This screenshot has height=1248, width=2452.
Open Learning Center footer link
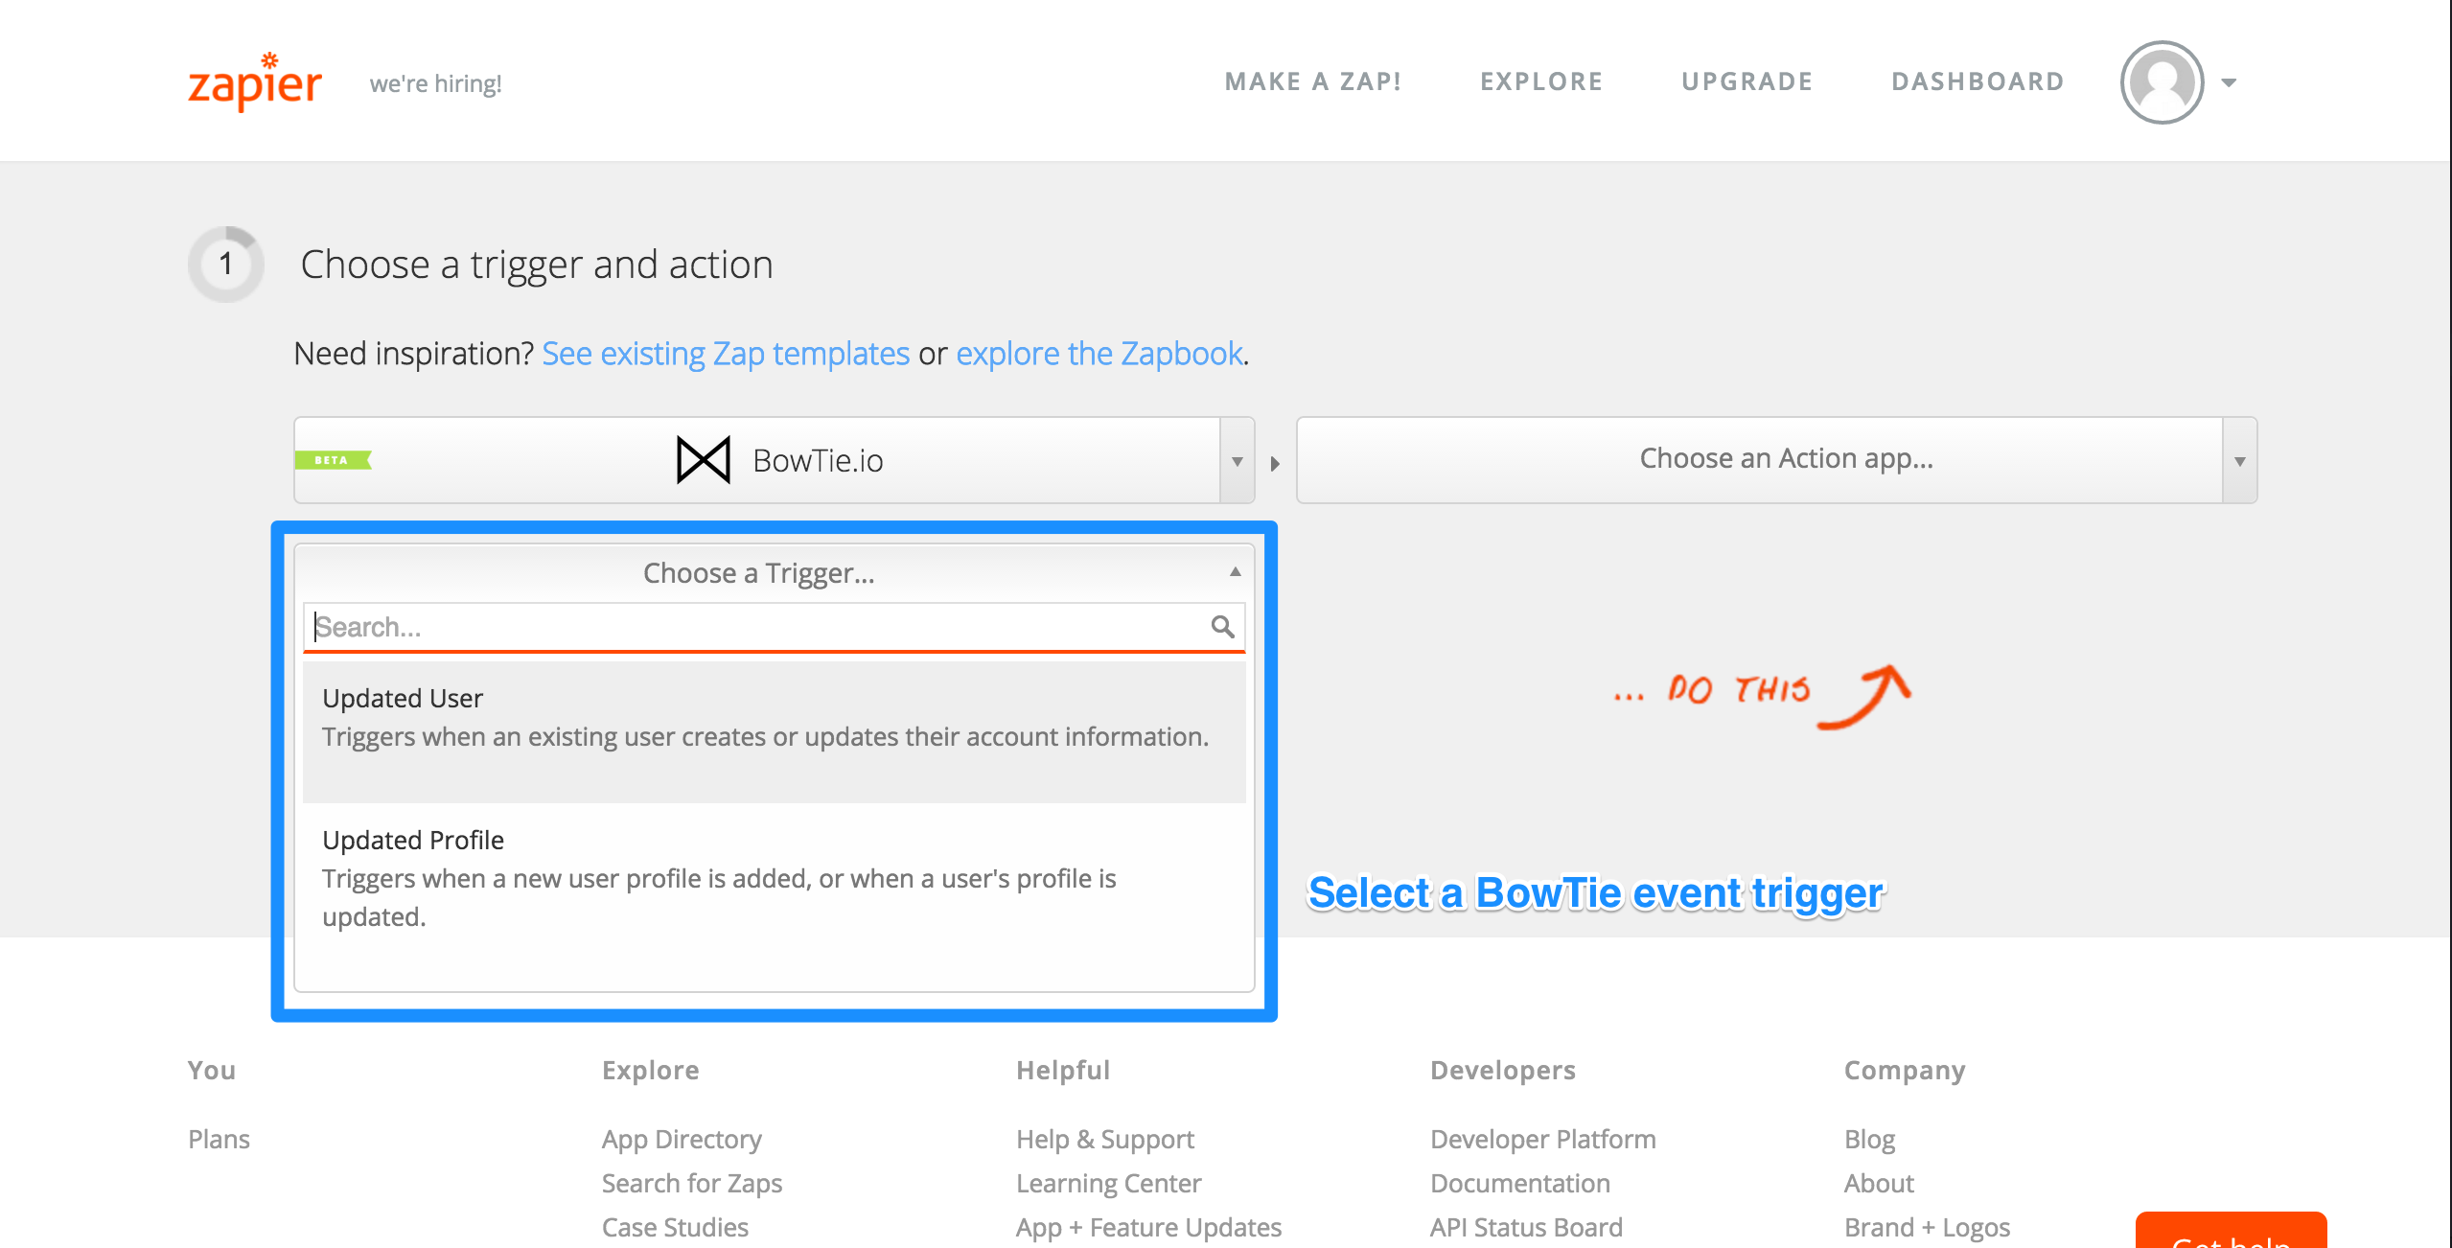[x=1108, y=1183]
